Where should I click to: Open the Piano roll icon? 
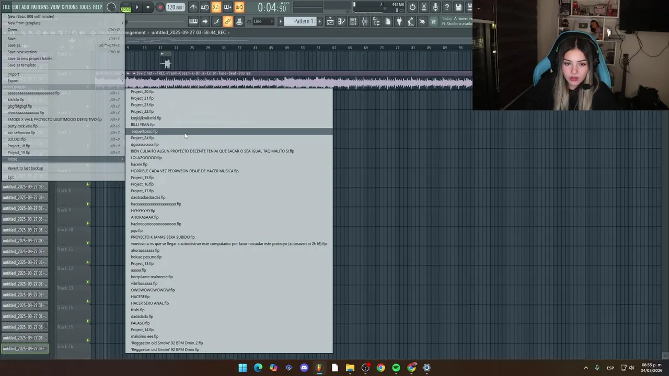(342, 21)
